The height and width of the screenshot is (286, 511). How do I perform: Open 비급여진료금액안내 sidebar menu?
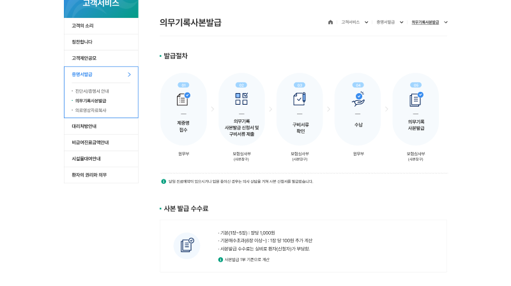coord(101,142)
